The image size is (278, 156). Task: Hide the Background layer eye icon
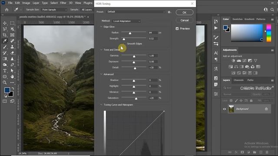(x=225, y=109)
